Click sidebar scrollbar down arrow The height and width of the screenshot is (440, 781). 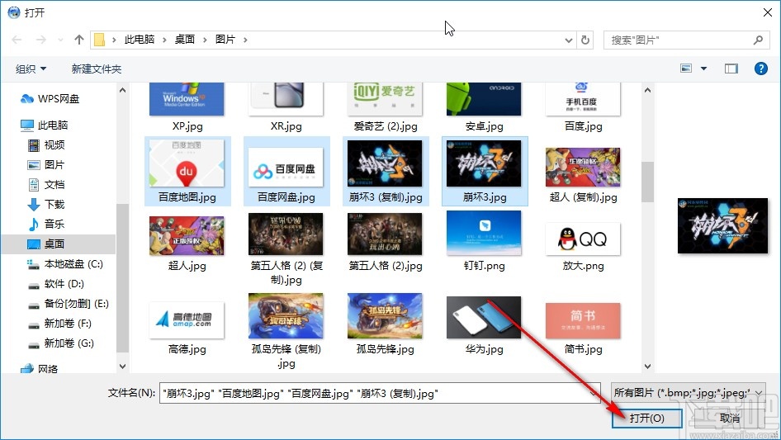(x=122, y=367)
